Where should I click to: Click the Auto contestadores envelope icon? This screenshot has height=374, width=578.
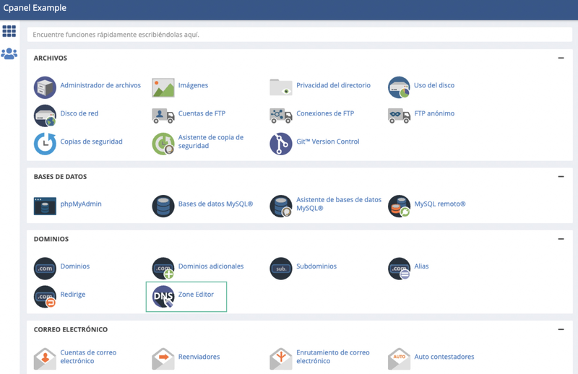point(399,359)
